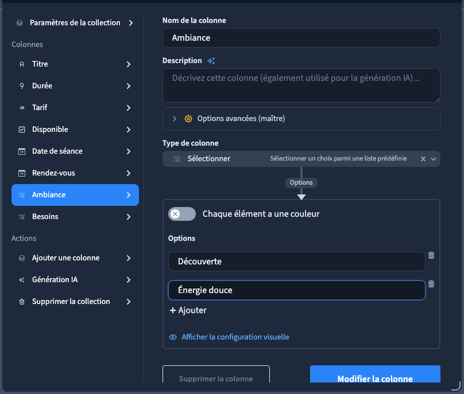Screen dimensions: 464x394
Task: Click the decimal icon beside Tarif
Action: tap(22, 108)
